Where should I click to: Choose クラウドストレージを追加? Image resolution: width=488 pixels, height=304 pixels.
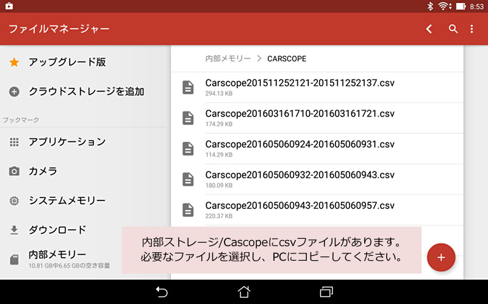pos(87,92)
